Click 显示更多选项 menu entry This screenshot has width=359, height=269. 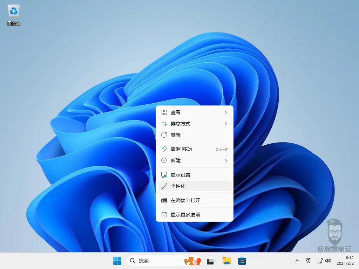(194, 215)
